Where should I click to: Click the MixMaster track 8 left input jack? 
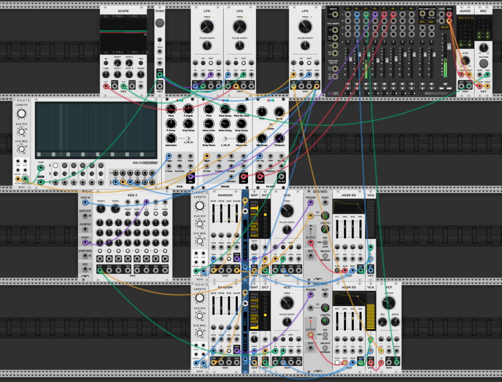point(411,14)
